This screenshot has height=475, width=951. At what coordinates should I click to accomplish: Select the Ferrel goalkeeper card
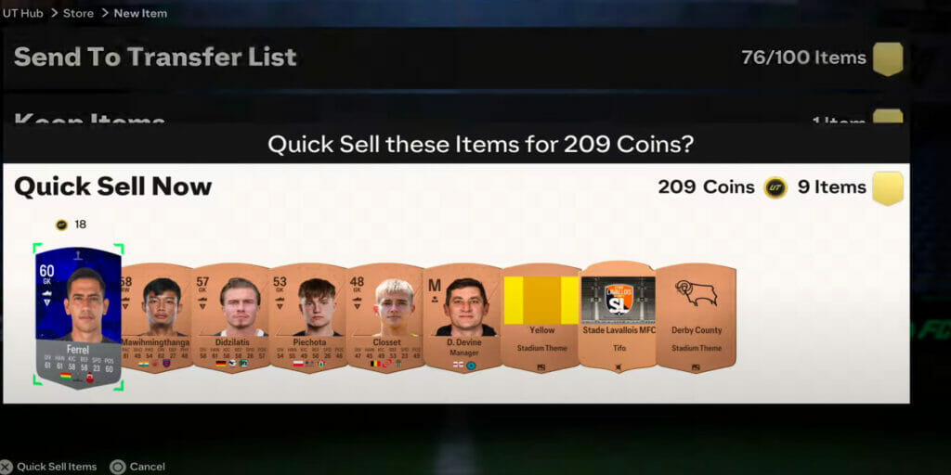tap(78, 317)
